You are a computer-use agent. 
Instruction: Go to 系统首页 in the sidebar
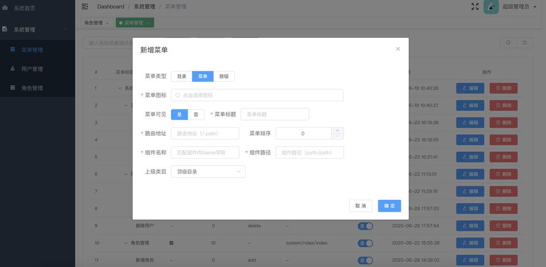(38, 9)
